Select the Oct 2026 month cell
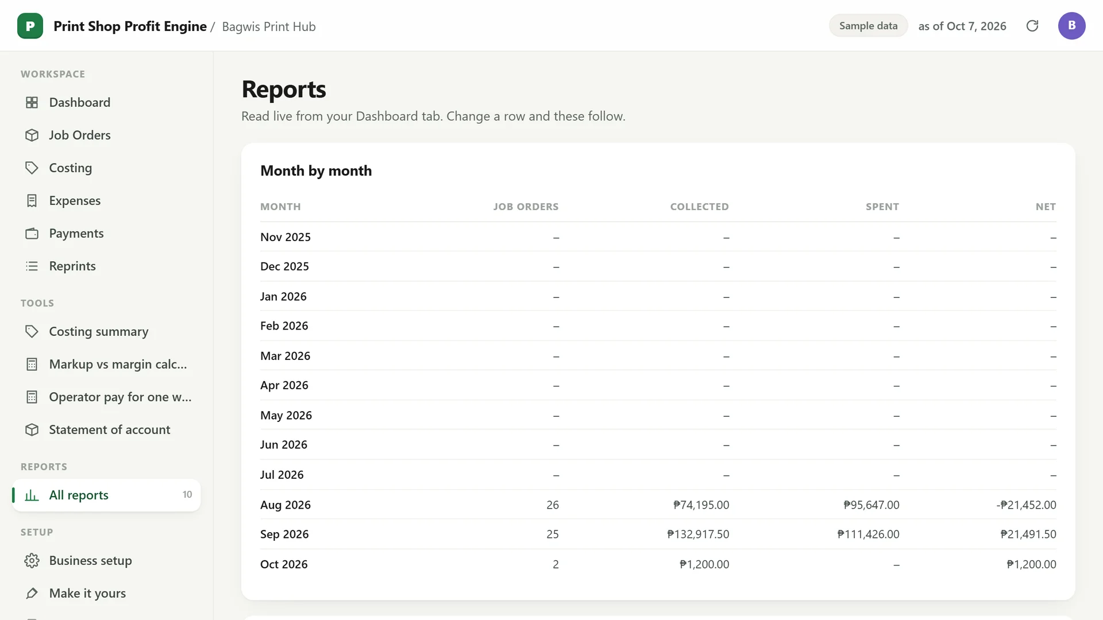Viewport: 1103px width, 620px height. 284,564
